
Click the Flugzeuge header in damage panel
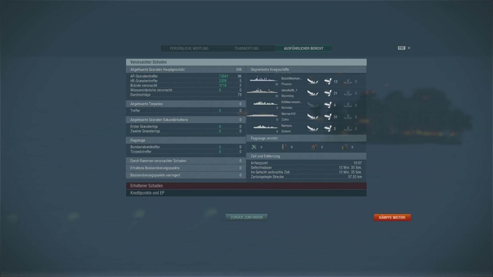(x=186, y=140)
